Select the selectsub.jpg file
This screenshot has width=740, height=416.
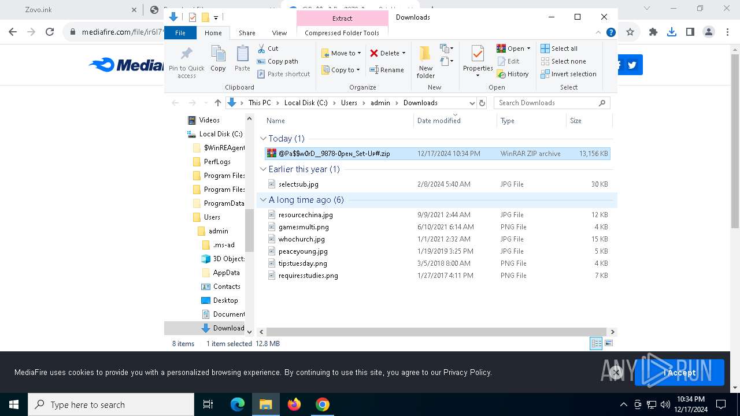(437, 184)
